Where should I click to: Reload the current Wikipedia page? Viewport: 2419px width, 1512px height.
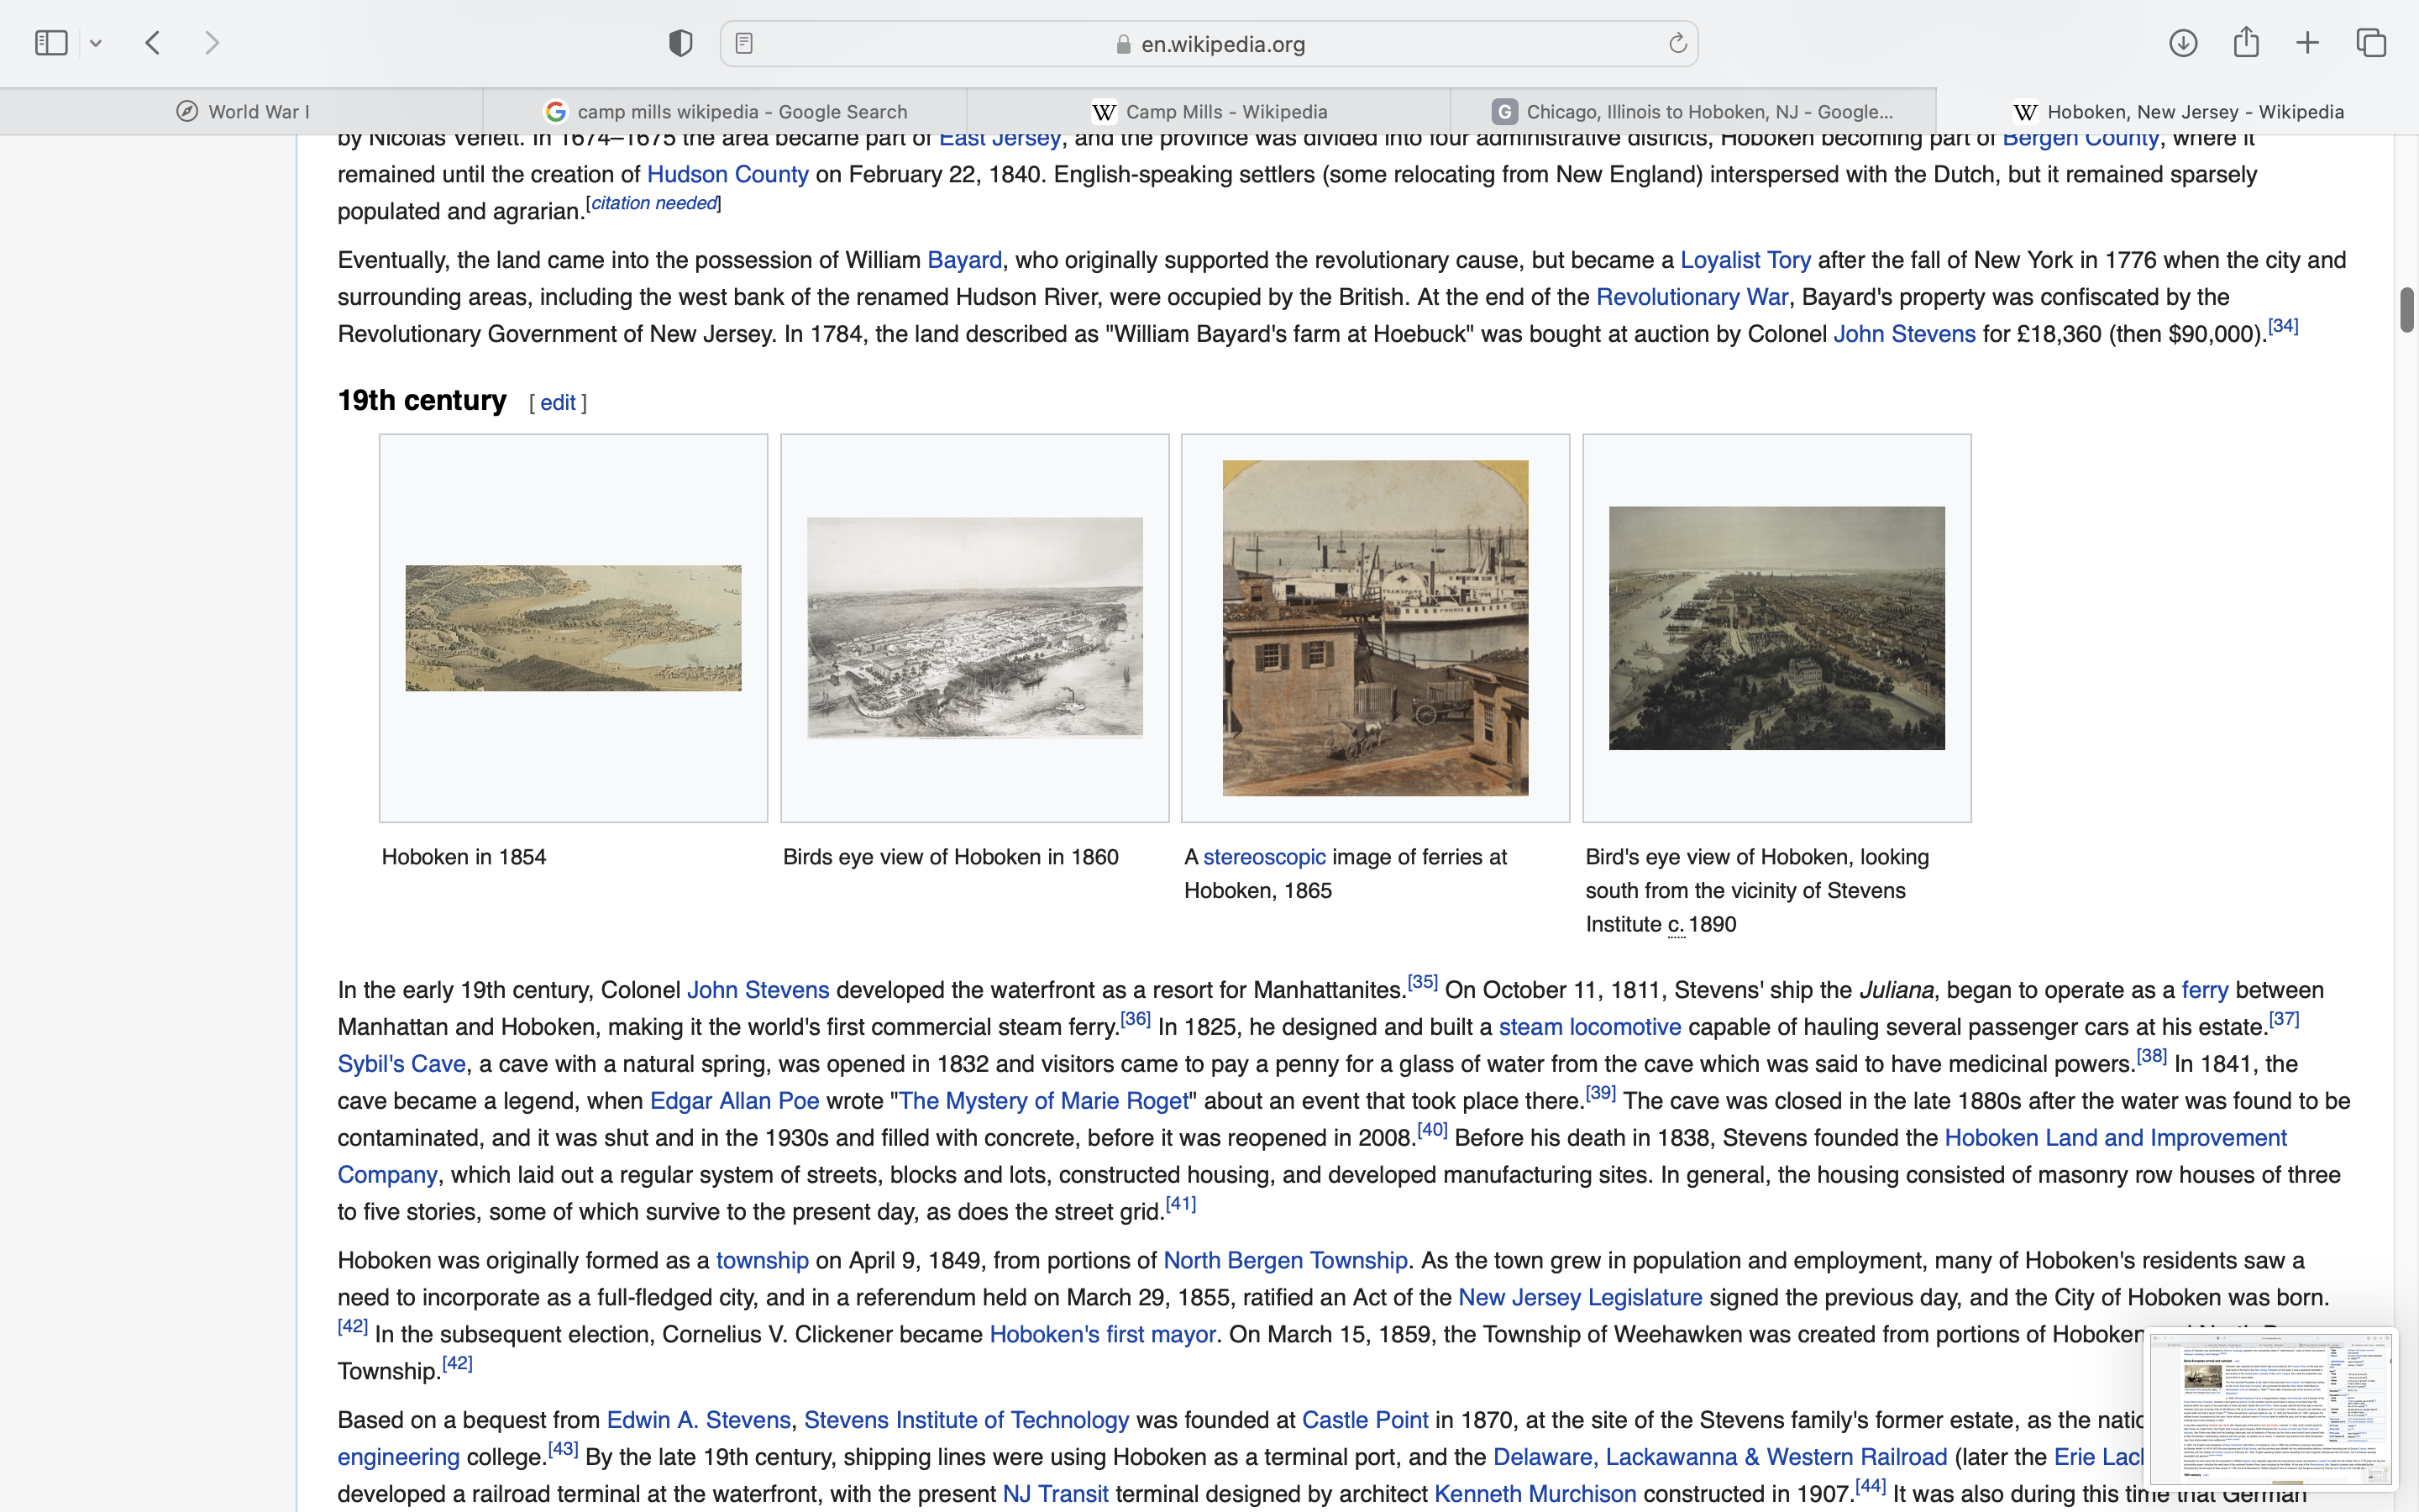[1677, 44]
